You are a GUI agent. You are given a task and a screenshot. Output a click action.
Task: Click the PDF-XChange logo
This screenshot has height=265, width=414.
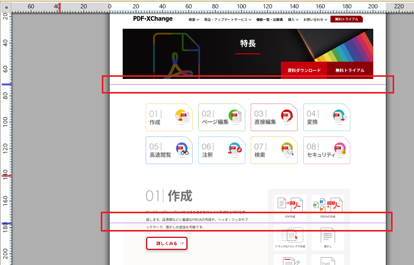152,19
